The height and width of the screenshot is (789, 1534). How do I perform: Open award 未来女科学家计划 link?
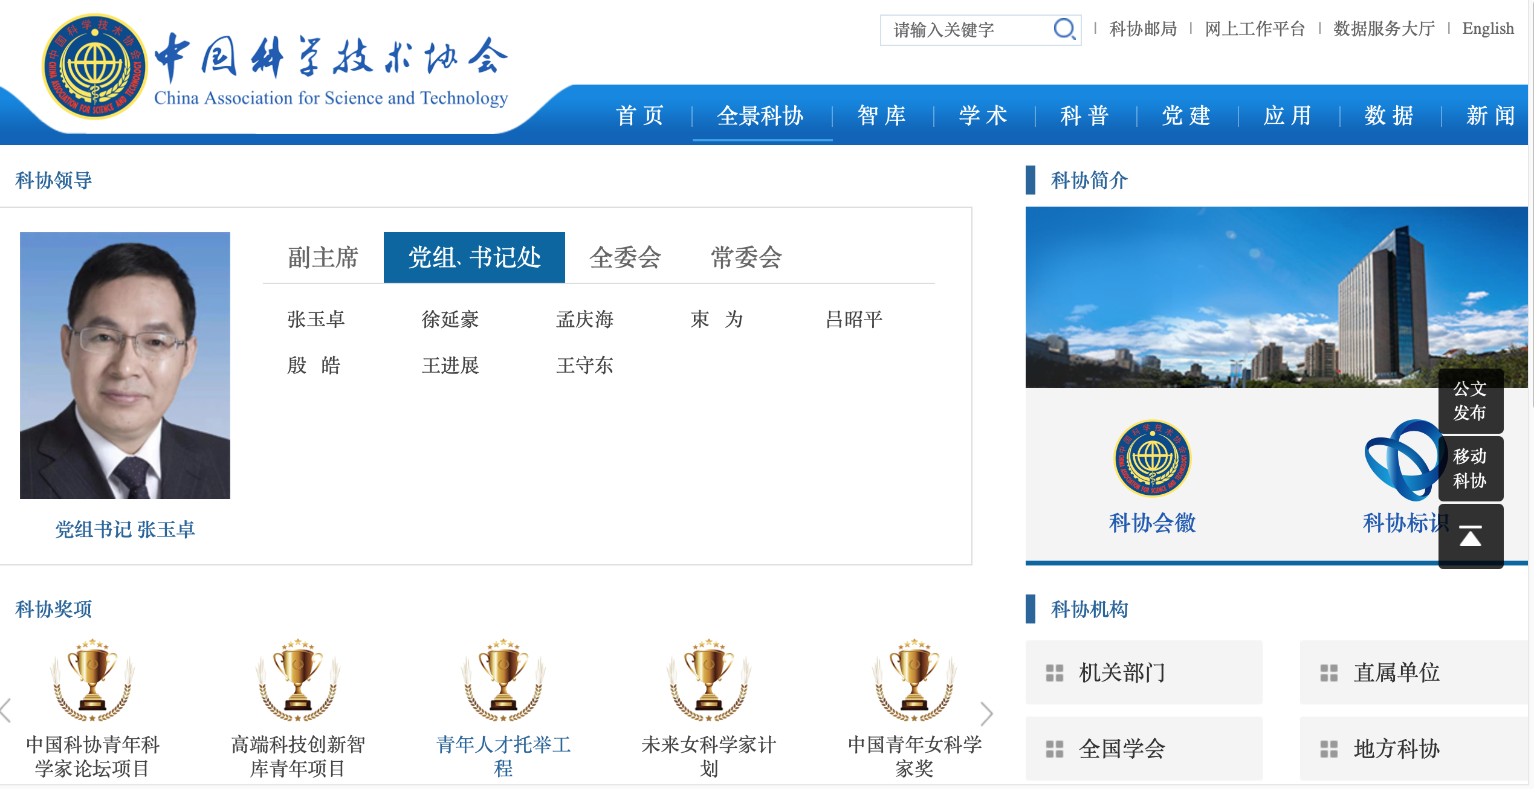[x=709, y=756]
